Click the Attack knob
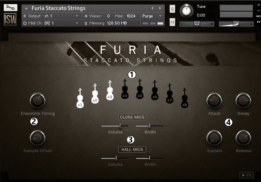Viewport: 261px width, 182px height. click(x=214, y=101)
